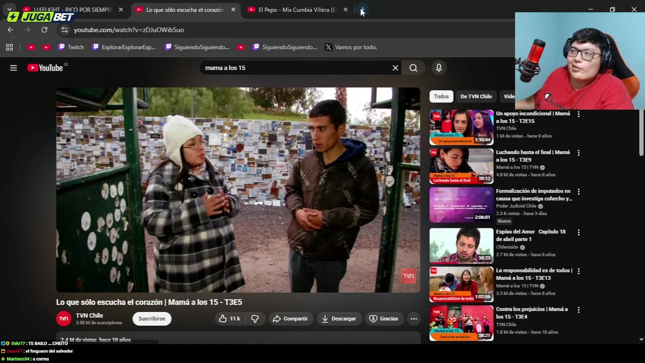Run the search with the magnifier button

413,68
